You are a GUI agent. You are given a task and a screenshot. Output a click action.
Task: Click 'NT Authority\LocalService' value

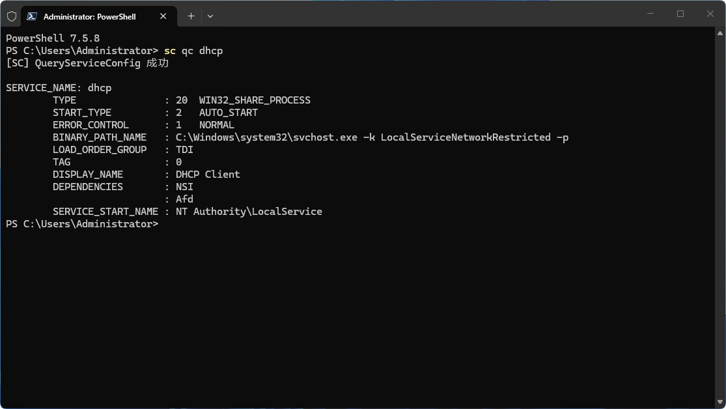click(x=249, y=211)
